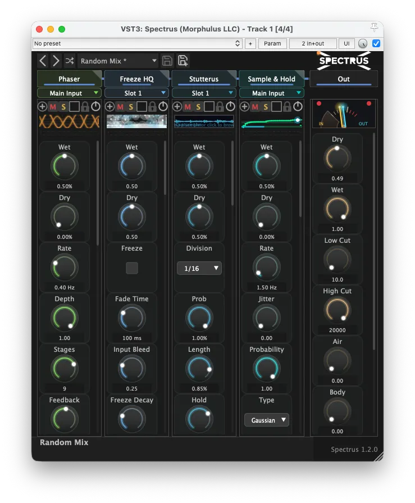The image size is (415, 503).
Task: Click the Out High Cut knob
Action: click(x=337, y=310)
